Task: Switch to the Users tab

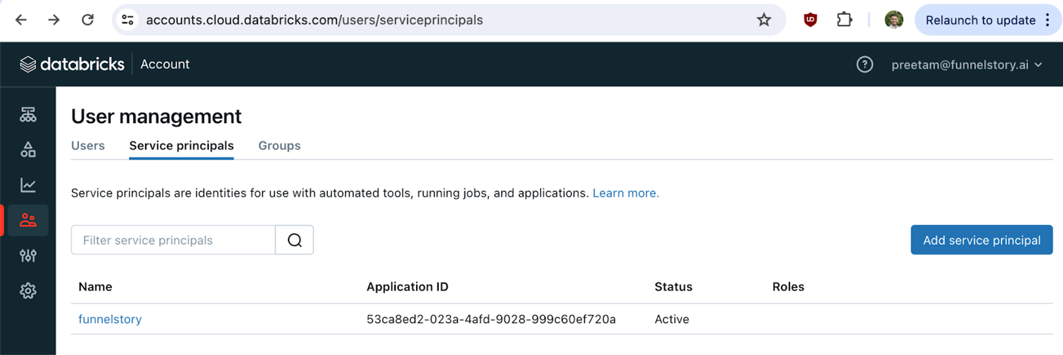Action: tap(88, 146)
